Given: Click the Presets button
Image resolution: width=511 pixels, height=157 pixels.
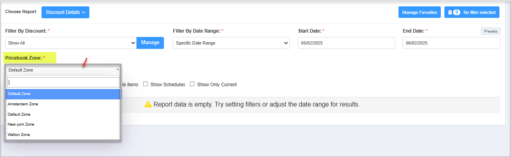Looking at the screenshot, I should click(490, 31).
